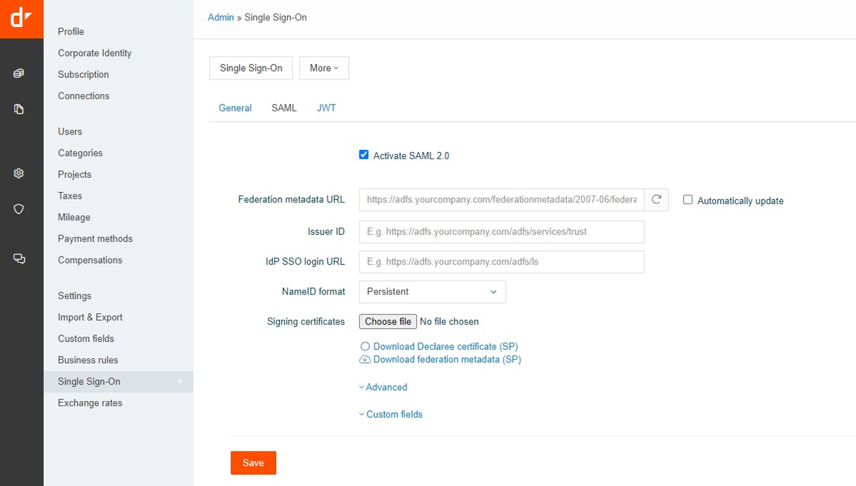Click the Declaree logo in the top-left corner
Screen dimensions: 856x486
pyautogui.click(x=22, y=19)
